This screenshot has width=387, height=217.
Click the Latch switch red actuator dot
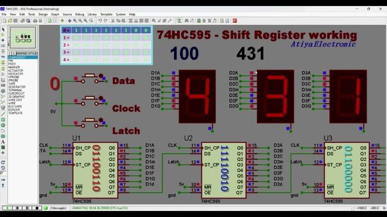coord(101,120)
